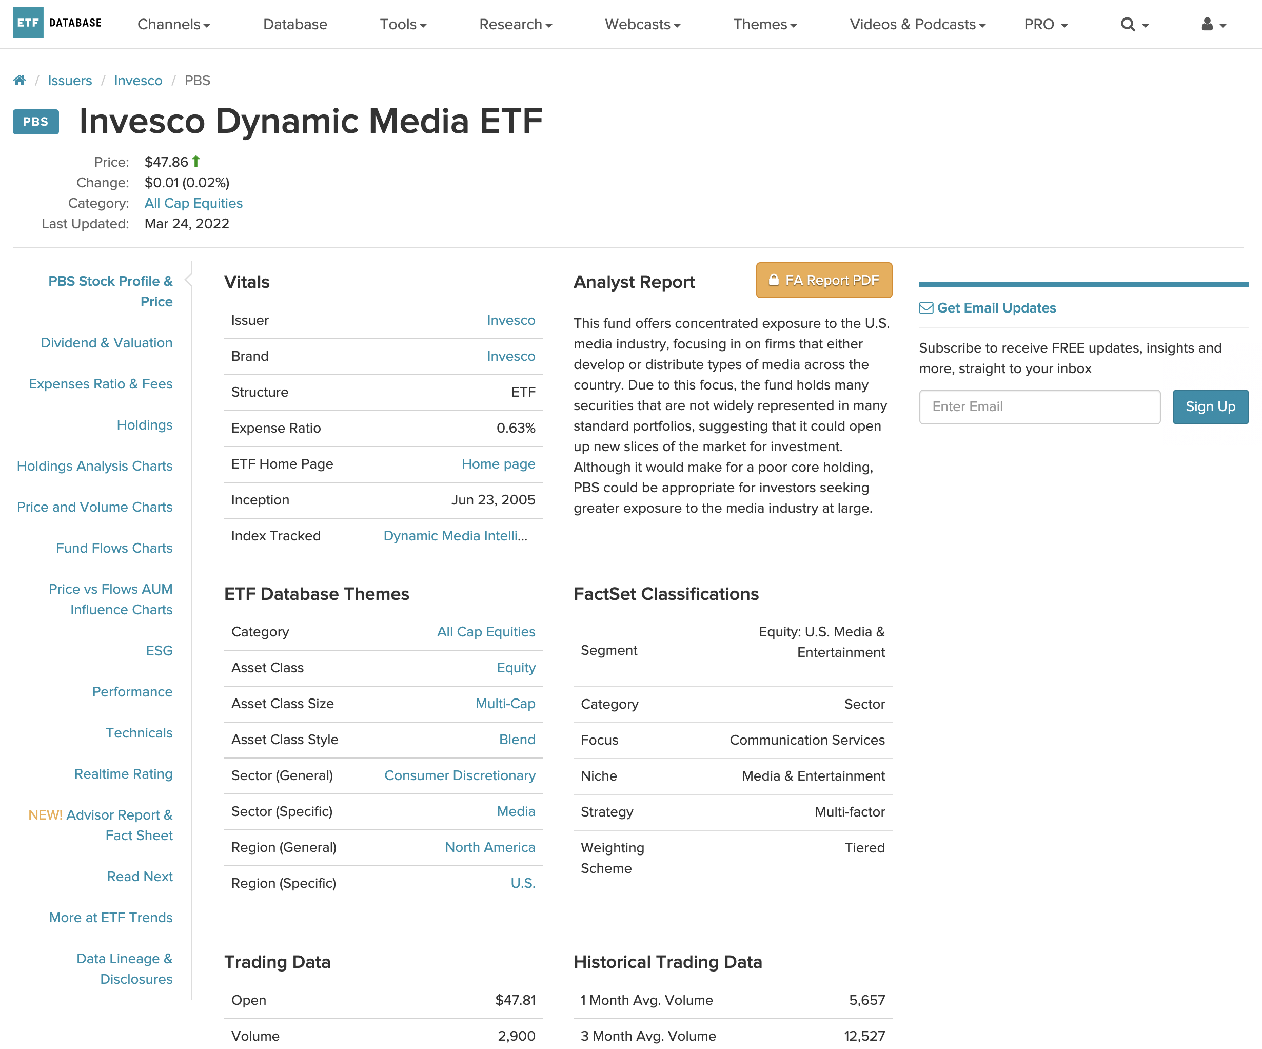This screenshot has height=1049, width=1262.
Task: Open the search magnifier menu
Action: tap(1135, 24)
